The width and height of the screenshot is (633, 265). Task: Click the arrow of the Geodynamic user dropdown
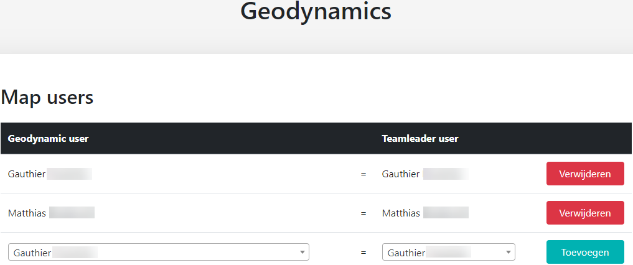pyautogui.click(x=302, y=252)
